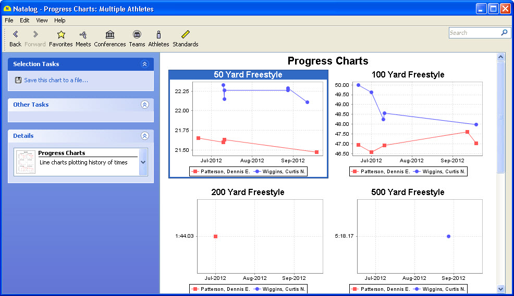Viewport: 514px width, 296px height.
Task: Click the Back navigation arrow
Action: pyautogui.click(x=15, y=35)
